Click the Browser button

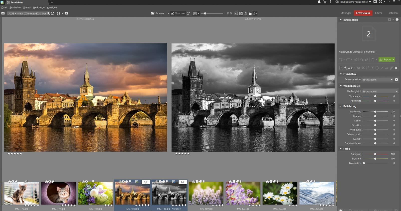pos(158,13)
